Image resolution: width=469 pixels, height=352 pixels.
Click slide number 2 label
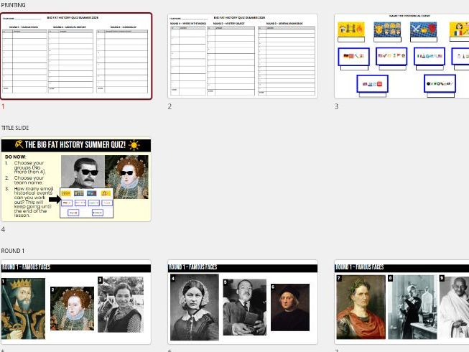point(170,106)
